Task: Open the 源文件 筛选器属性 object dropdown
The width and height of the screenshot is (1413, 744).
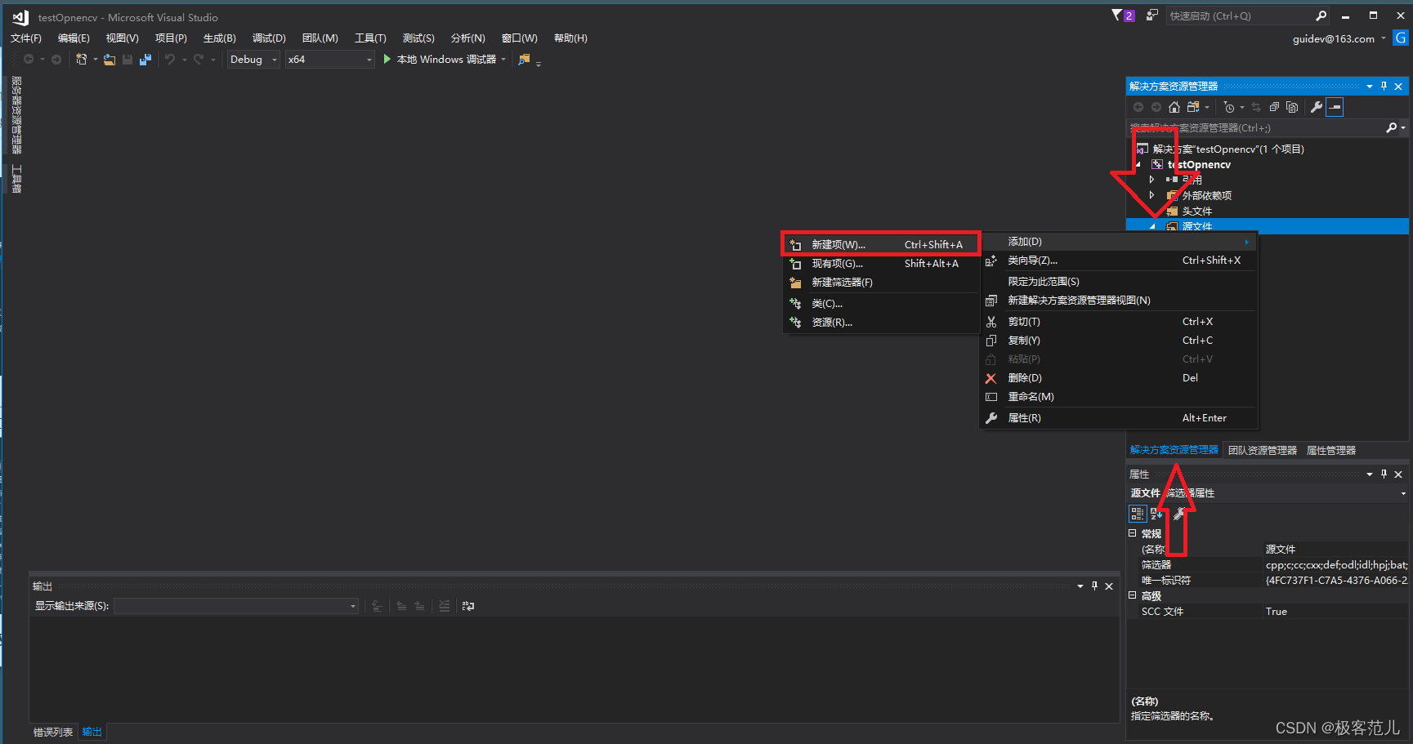Action: pos(1403,493)
